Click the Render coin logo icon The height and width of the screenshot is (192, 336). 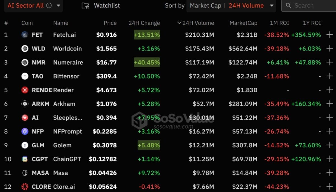pos(25,90)
